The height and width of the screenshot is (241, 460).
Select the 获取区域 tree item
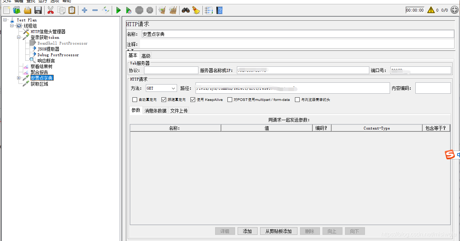[x=39, y=84]
